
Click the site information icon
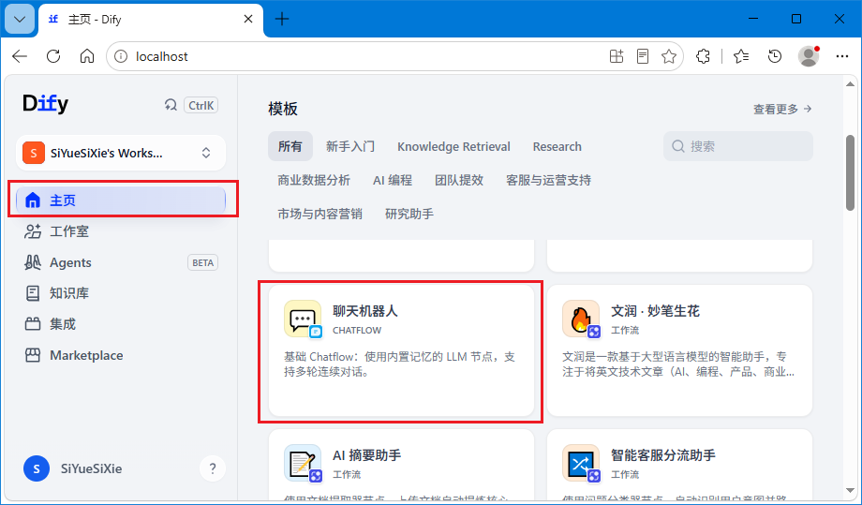121,56
